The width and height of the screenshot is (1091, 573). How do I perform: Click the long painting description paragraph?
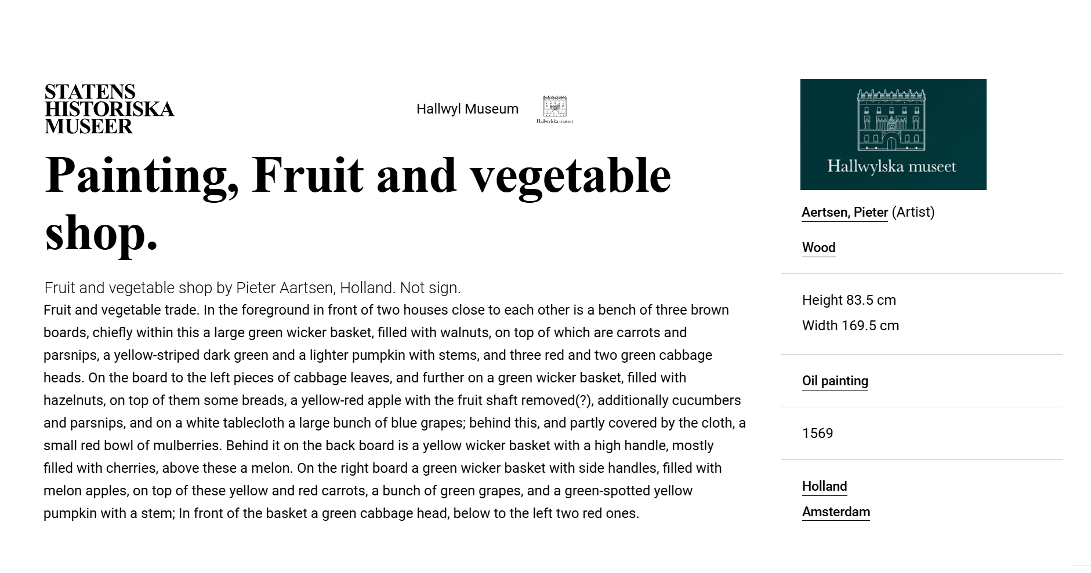click(394, 411)
